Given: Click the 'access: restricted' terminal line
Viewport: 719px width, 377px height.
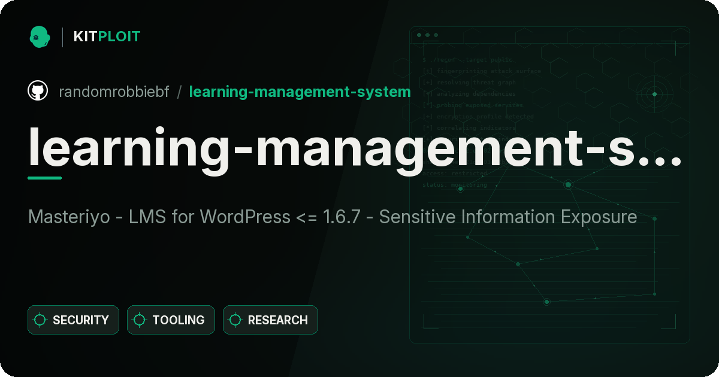Looking at the screenshot, I should (455, 174).
